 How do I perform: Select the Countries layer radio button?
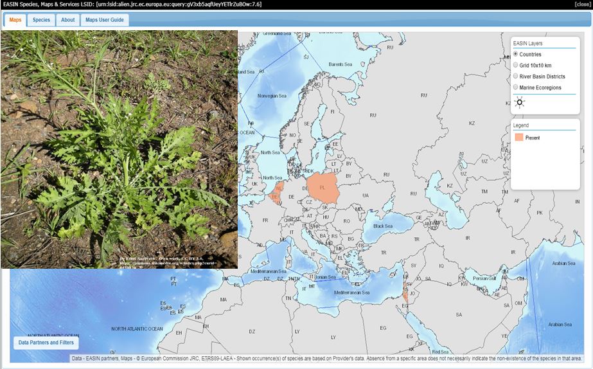(x=515, y=54)
